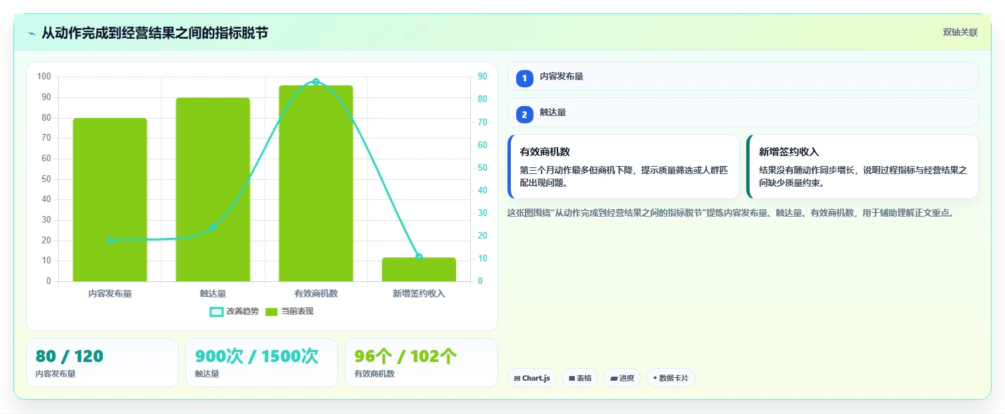Viewport: 1005px width, 414px height.
Task: Click the 双轴关联 label in header
Action: point(960,33)
